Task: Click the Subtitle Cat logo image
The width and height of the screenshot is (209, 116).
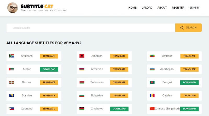Action: tap(13, 8)
